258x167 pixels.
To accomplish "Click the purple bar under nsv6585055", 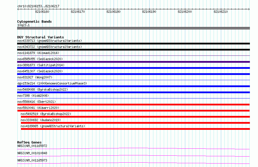I will 133,62.
